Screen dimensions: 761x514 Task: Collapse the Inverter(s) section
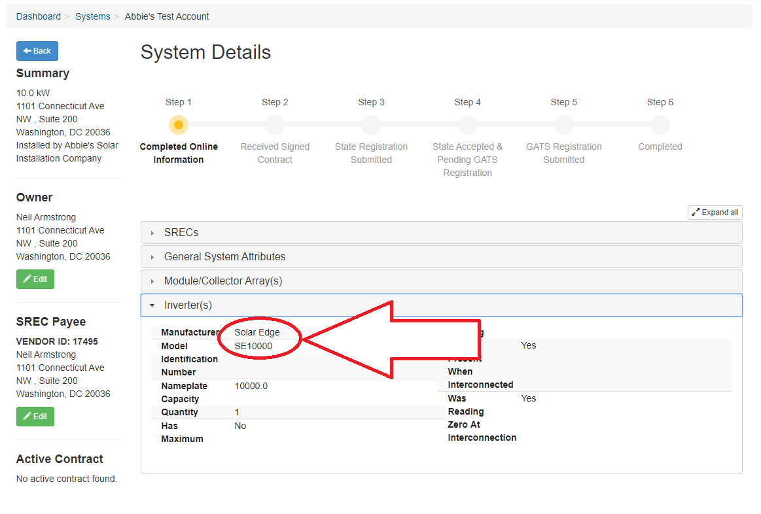[x=188, y=305]
